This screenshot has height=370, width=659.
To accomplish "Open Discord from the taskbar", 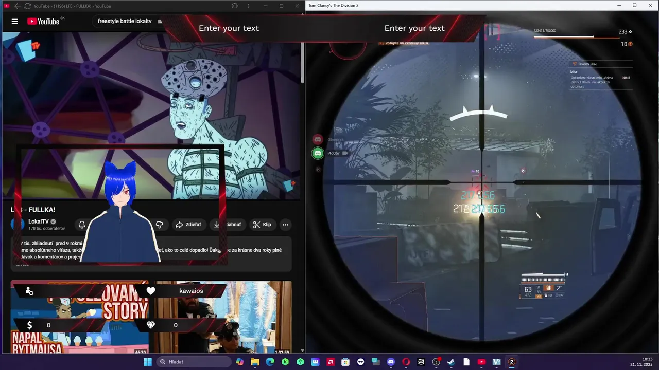I will click(x=391, y=362).
